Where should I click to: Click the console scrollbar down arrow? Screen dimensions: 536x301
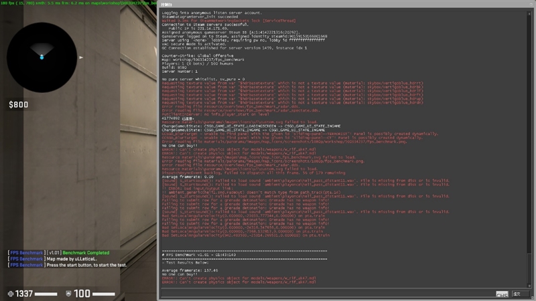[529, 286]
